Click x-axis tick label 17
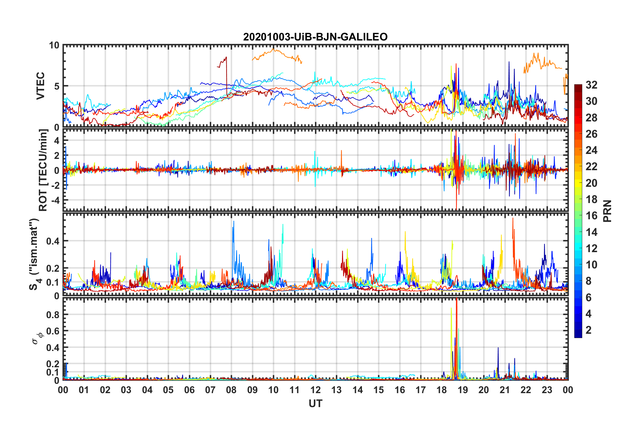The image size is (631, 422). [421, 390]
